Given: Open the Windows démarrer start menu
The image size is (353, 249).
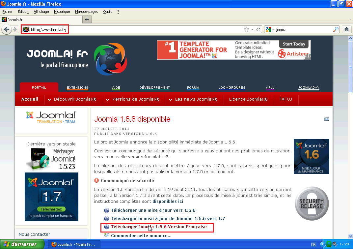Looking at the screenshot, I should [x=22, y=244].
